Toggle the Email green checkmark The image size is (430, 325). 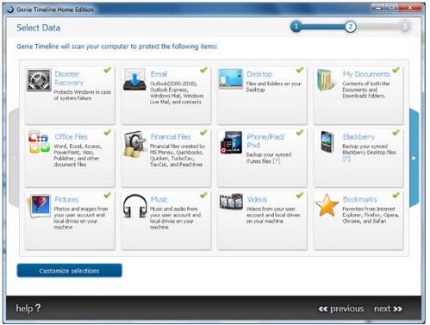203,70
